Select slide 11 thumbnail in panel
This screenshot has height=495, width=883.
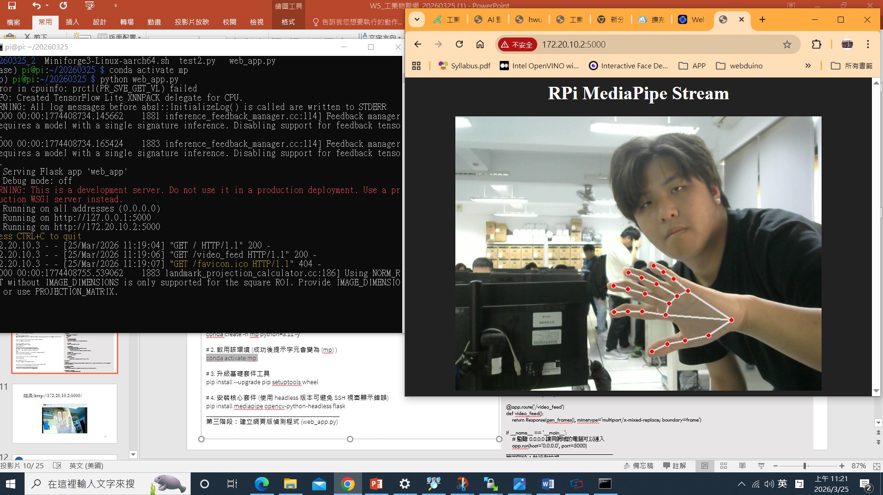[65, 413]
